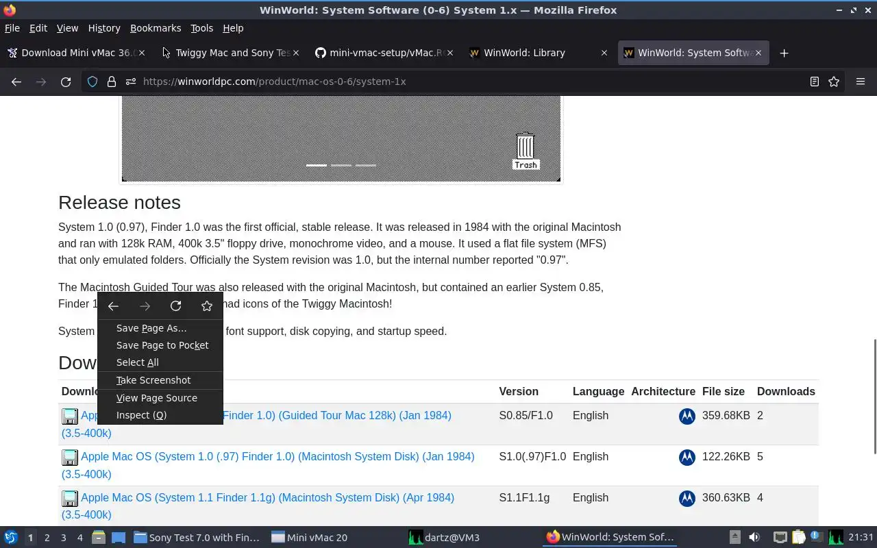Open System 1.1 Finder 1.1g download link
Image resolution: width=877 pixels, height=548 pixels.
(x=258, y=506)
